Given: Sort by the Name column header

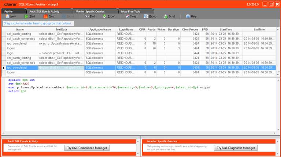Looking at the screenshot, I should pos(20,30).
